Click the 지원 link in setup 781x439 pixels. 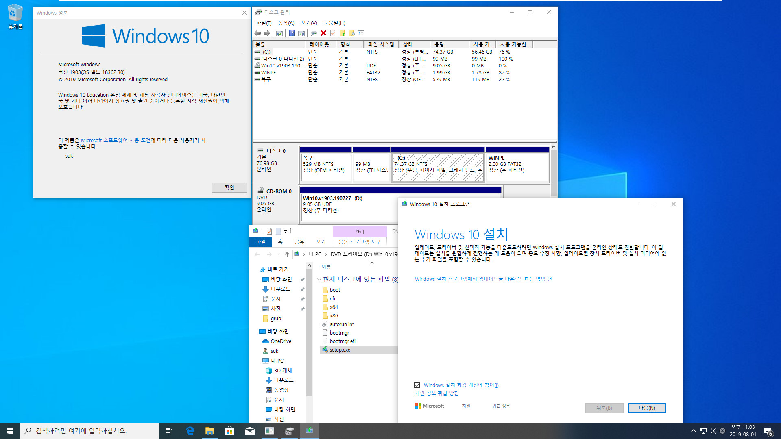[466, 406]
